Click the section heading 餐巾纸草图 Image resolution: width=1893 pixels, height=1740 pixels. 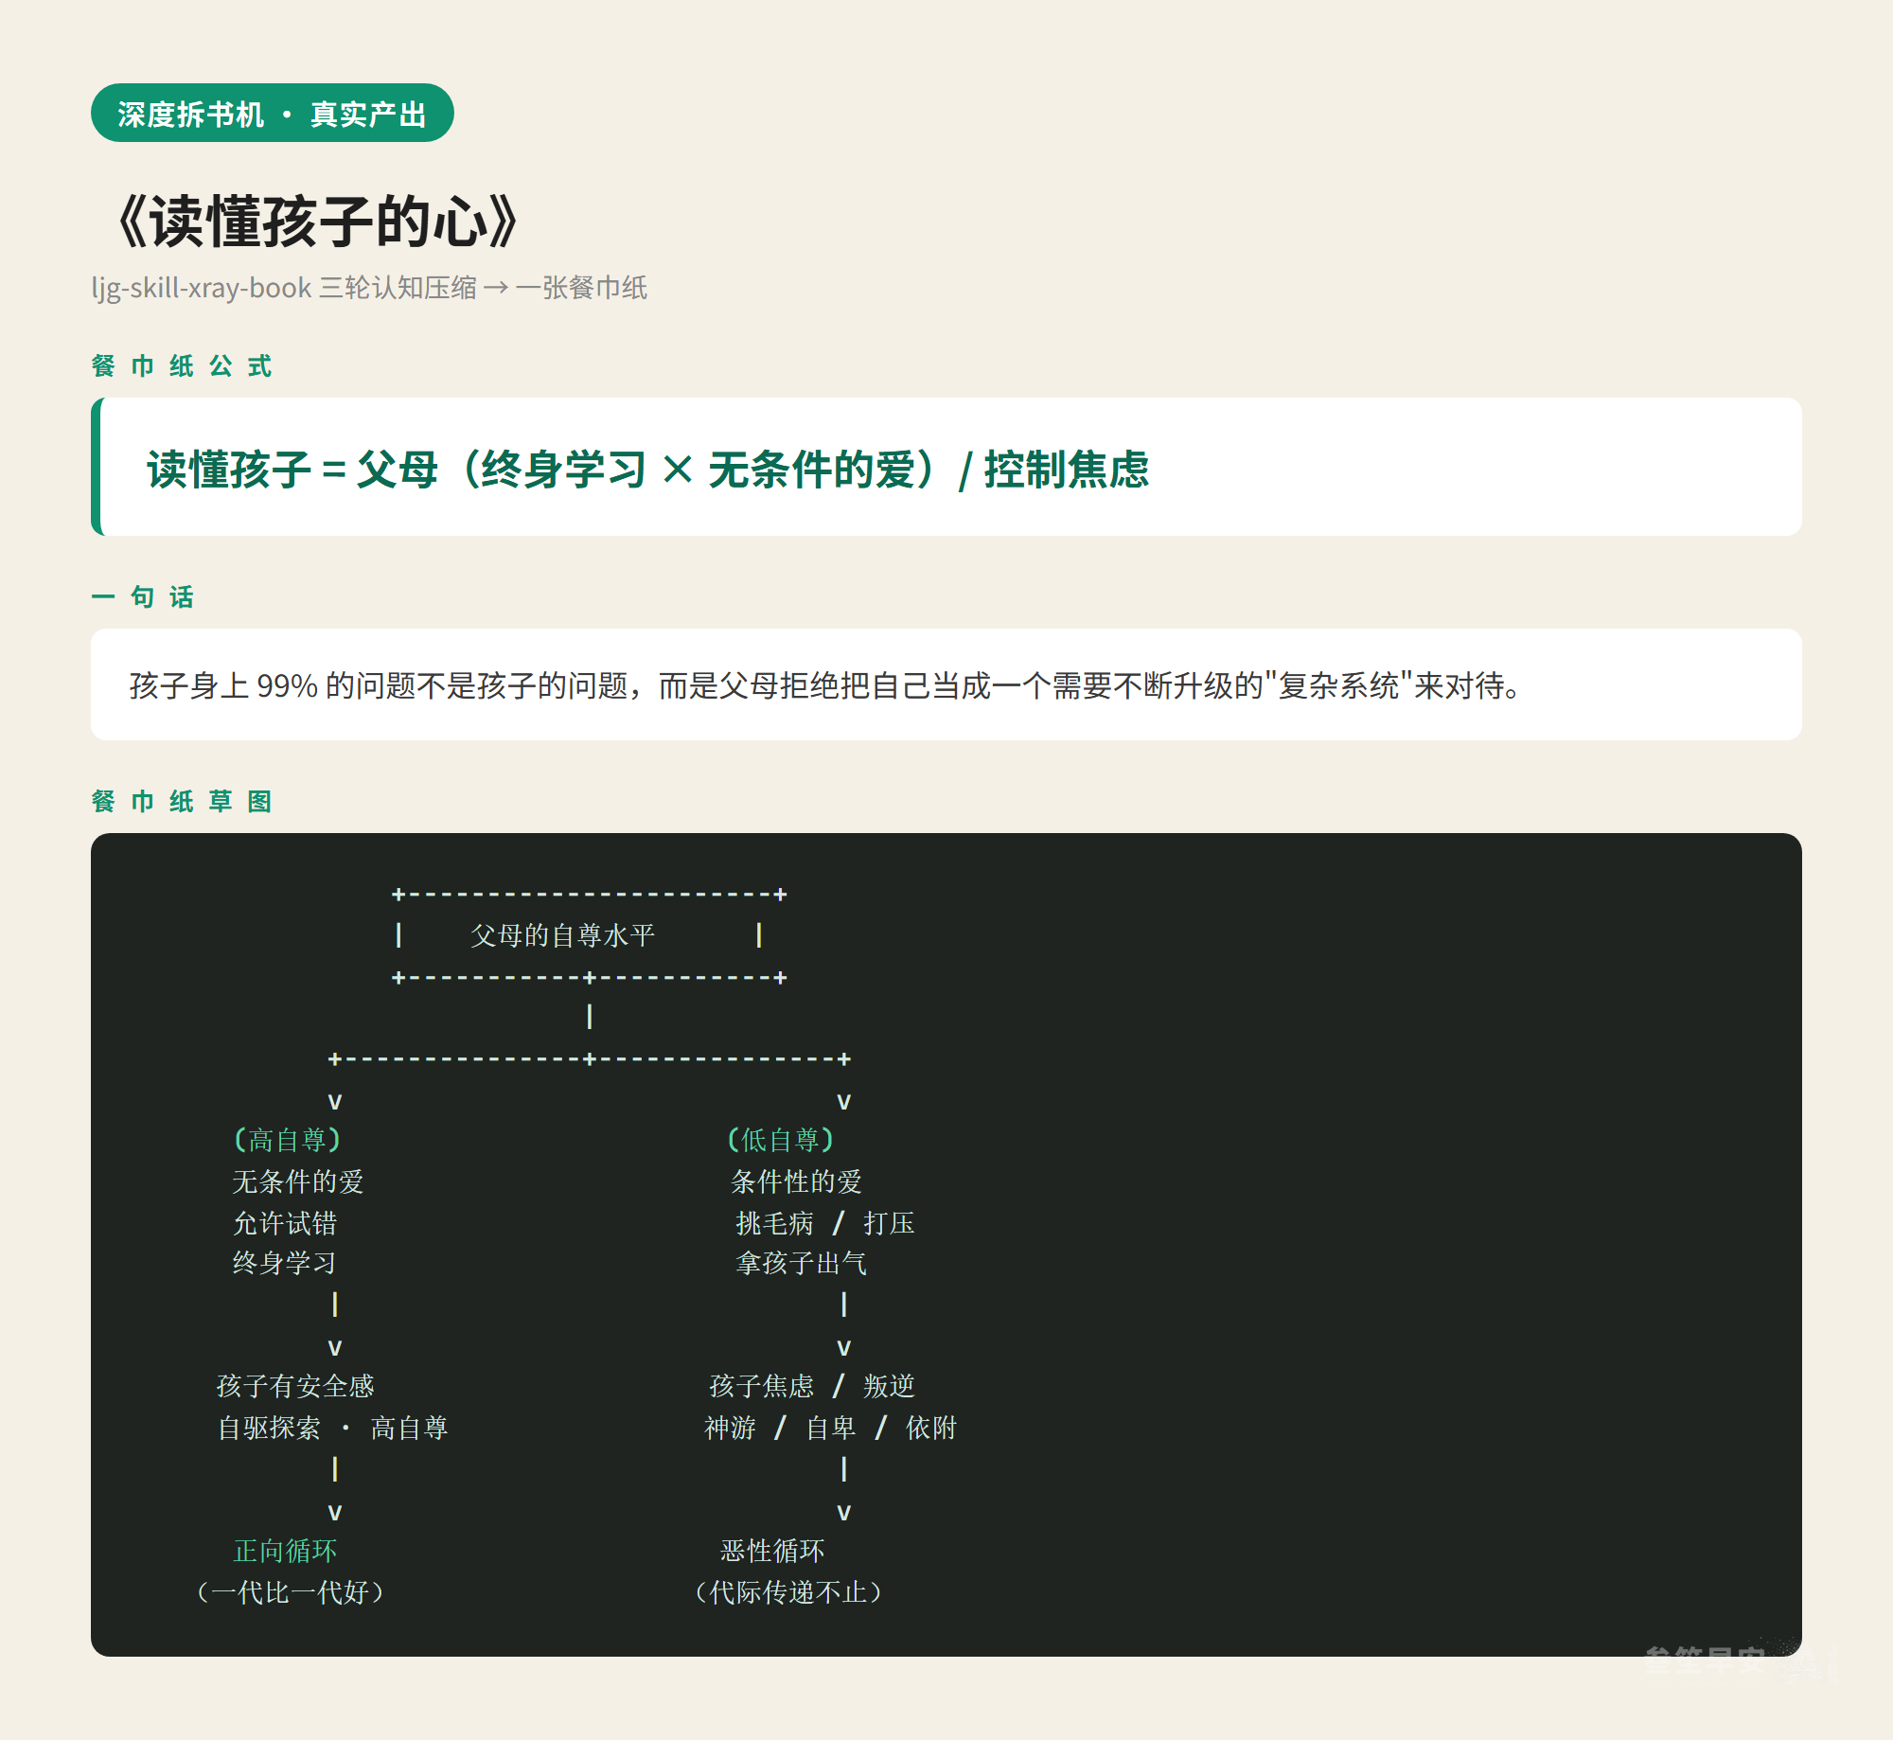(x=182, y=802)
